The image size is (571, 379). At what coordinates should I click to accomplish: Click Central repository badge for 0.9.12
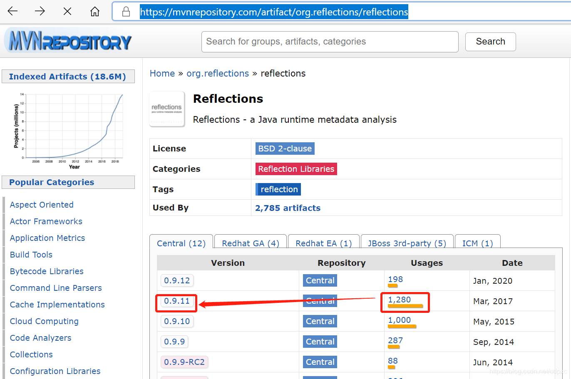320,280
